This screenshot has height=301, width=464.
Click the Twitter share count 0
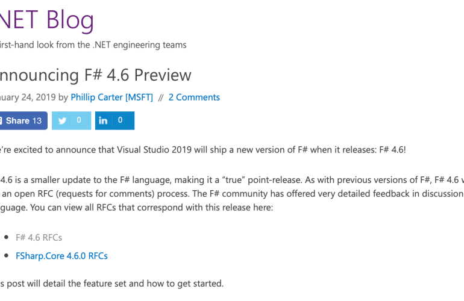click(79, 120)
